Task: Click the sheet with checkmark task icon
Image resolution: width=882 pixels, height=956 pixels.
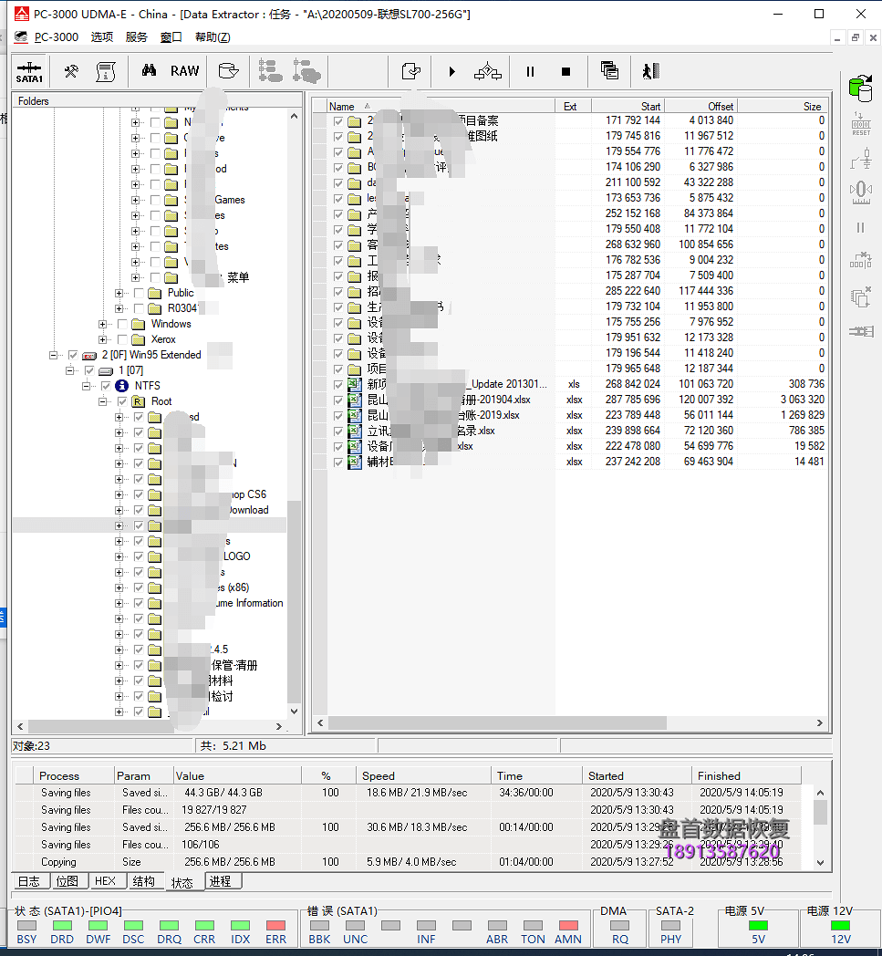Action: tap(410, 71)
